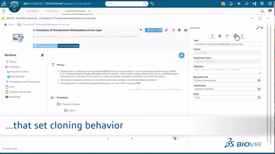Screen dimensions: 275x154
Task: Click the Theory section heading in the content
Action: 60,65
